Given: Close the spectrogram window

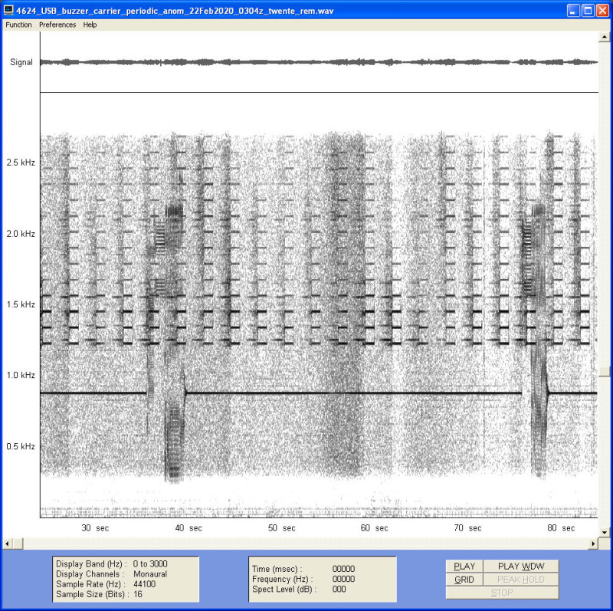Looking at the screenshot, I should [x=602, y=11].
